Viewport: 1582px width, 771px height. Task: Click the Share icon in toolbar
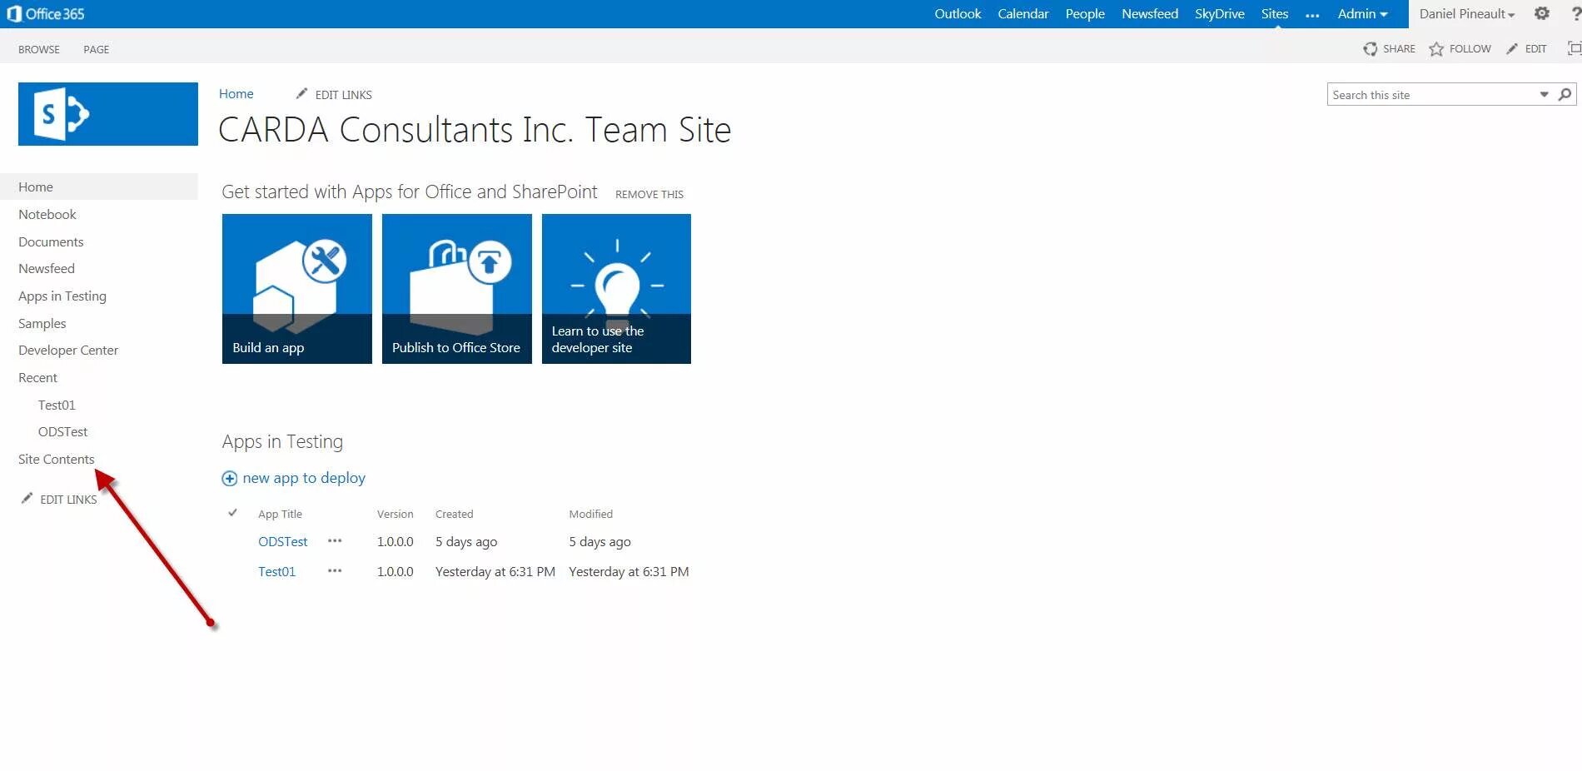coord(1370,49)
